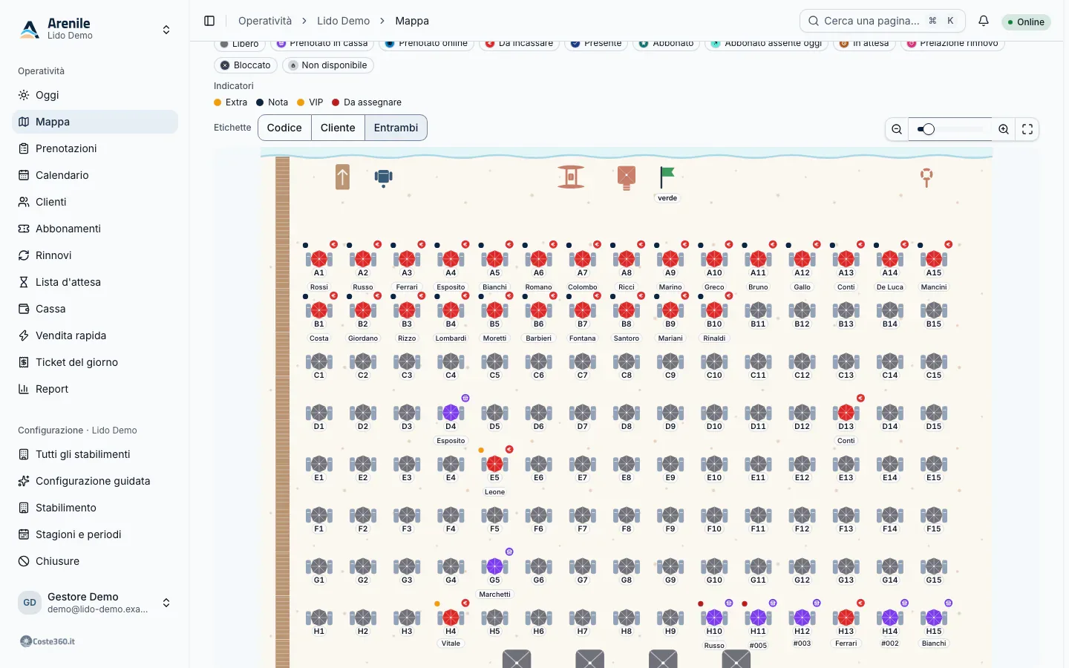Open the Gestore Demo account menu
The width and height of the screenshot is (1069, 668).
95,603
